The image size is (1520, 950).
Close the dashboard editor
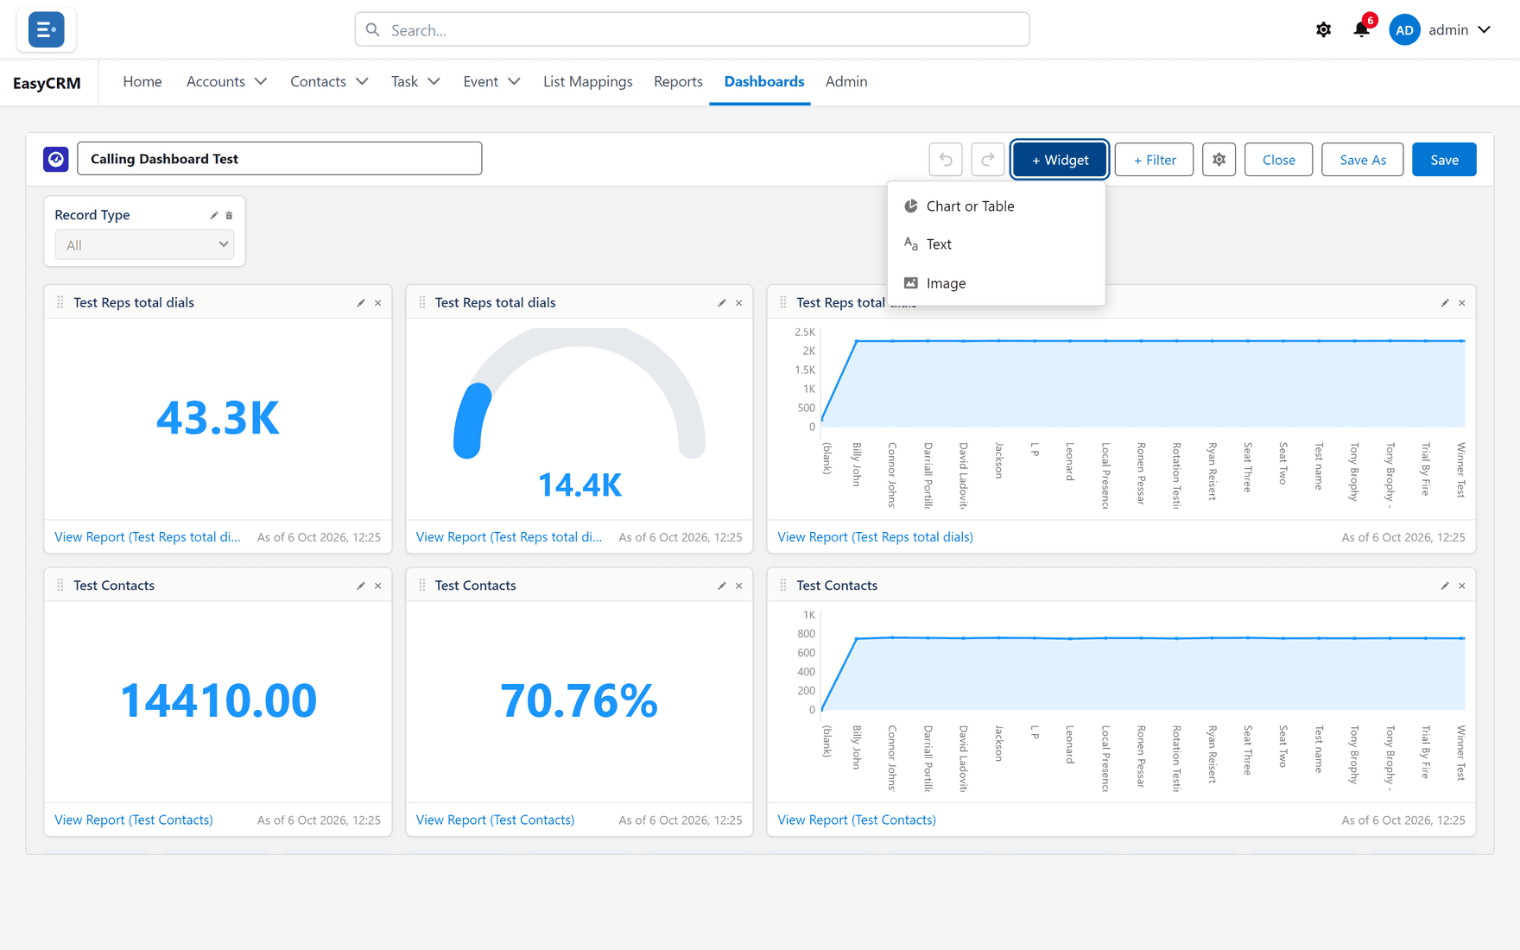pyautogui.click(x=1279, y=160)
